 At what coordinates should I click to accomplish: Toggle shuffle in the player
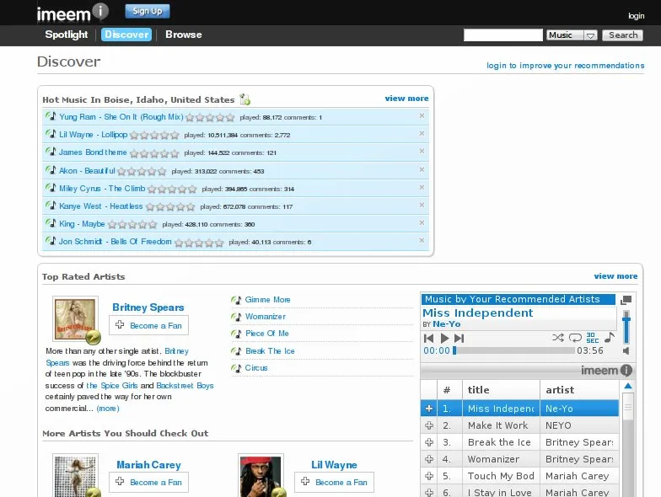click(558, 338)
